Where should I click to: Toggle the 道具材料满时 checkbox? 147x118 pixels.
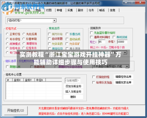pos(91,37)
